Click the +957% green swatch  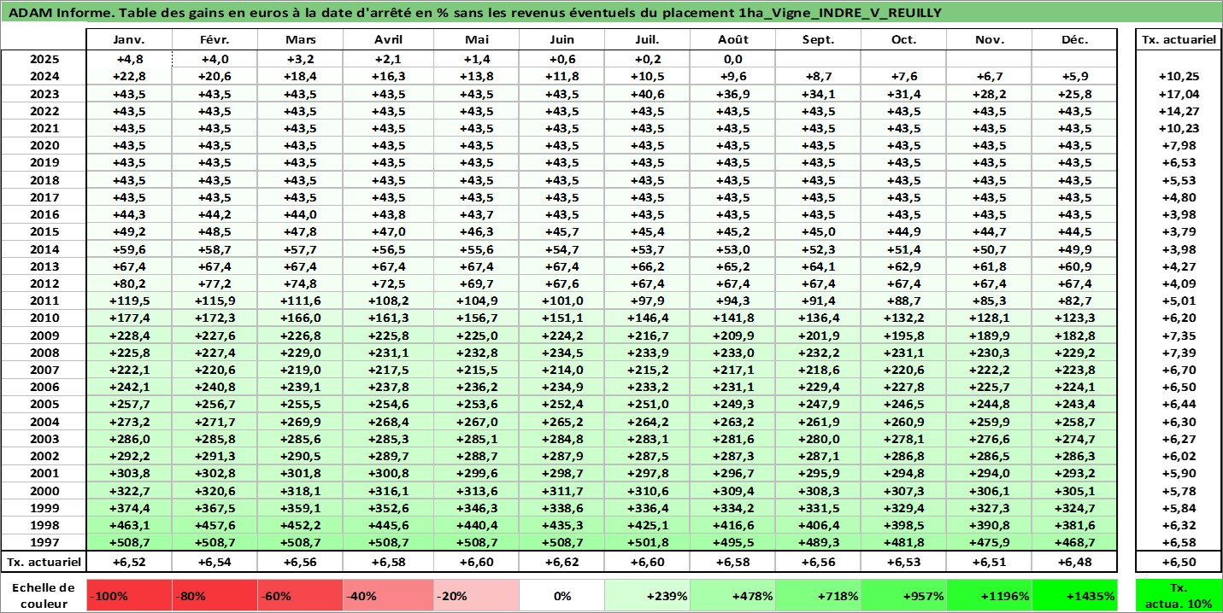point(903,596)
